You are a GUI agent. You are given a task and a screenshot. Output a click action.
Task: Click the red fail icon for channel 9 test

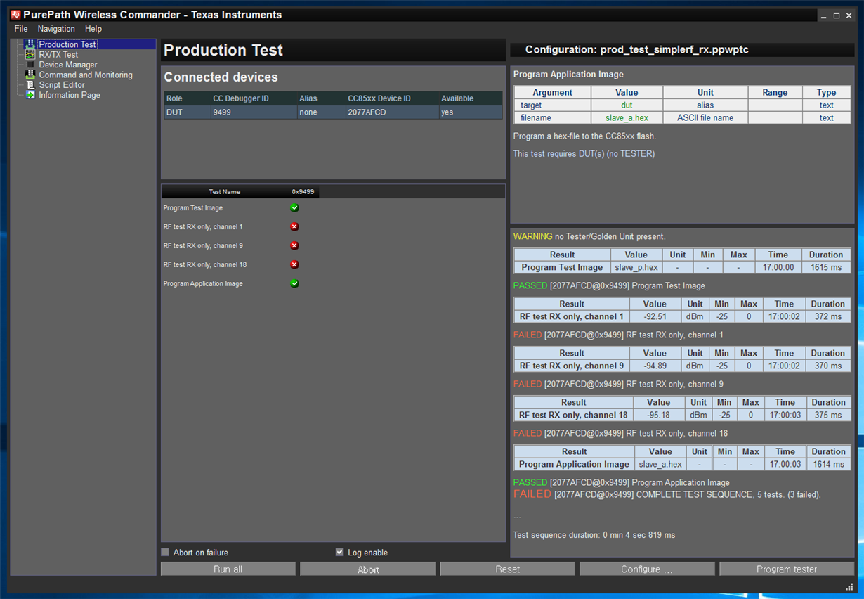[294, 245]
